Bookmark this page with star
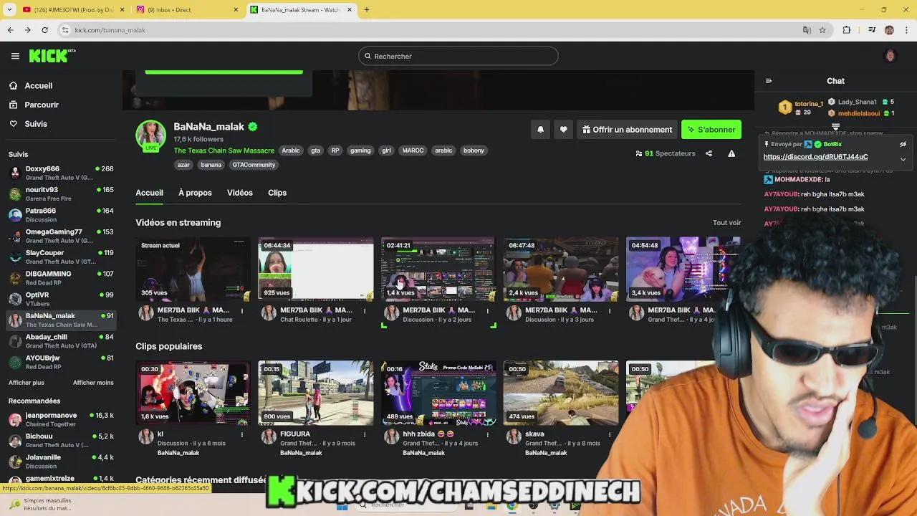Screen dimensions: 917x516 (x=822, y=30)
